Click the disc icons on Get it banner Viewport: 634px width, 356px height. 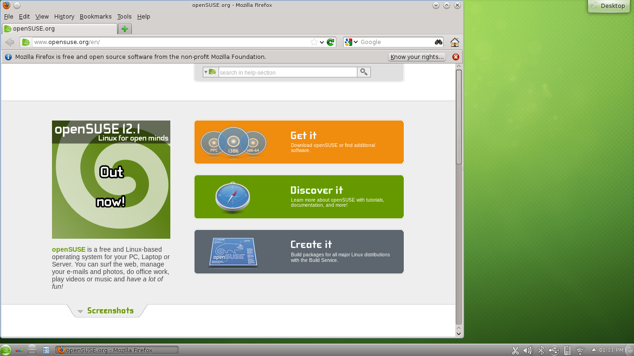233,143
